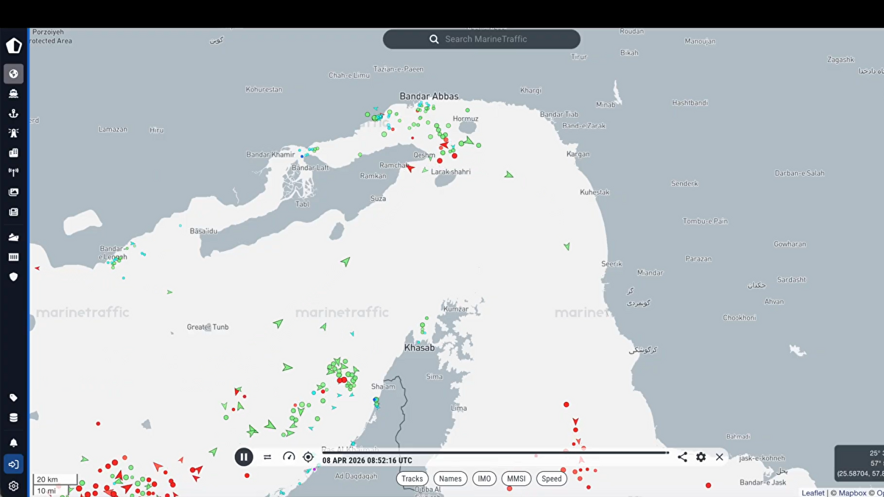
Task: Open the database layers icon in sidebar
Action: point(13,417)
